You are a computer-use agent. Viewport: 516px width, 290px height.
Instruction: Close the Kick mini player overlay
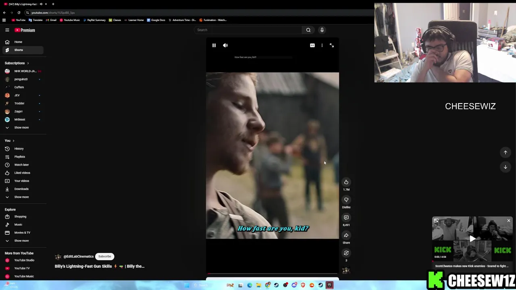click(x=509, y=221)
